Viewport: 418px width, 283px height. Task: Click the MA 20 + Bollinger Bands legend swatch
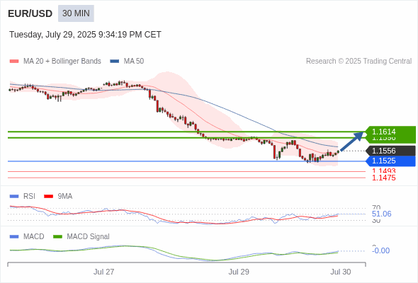pos(14,62)
